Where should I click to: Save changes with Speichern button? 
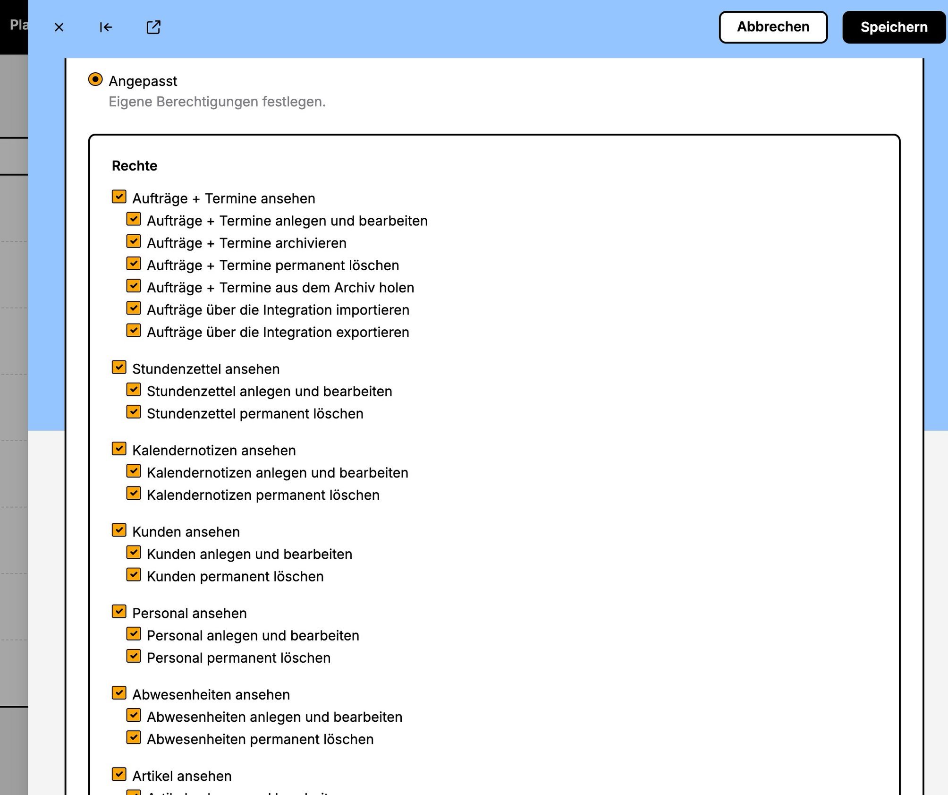click(894, 27)
